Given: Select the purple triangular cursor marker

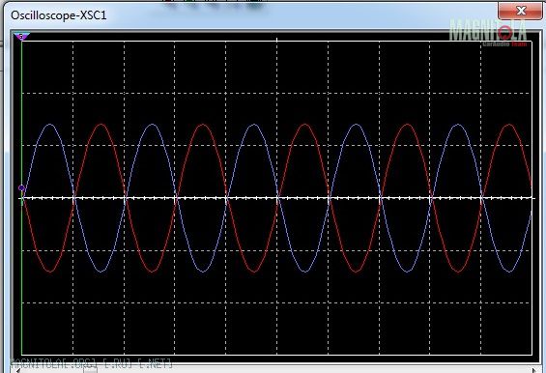Looking at the screenshot, I should click(x=21, y=36).
